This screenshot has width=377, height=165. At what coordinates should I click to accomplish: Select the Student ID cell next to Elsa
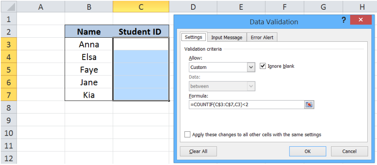141,57
